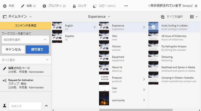
Task: Click the 編集されたページ timeline entry text
Action: [x=19, y=68]
